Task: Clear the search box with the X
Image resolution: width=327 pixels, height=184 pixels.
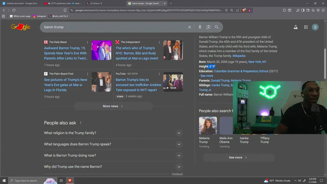Action: pyautogui.click(x=190, y=27)
